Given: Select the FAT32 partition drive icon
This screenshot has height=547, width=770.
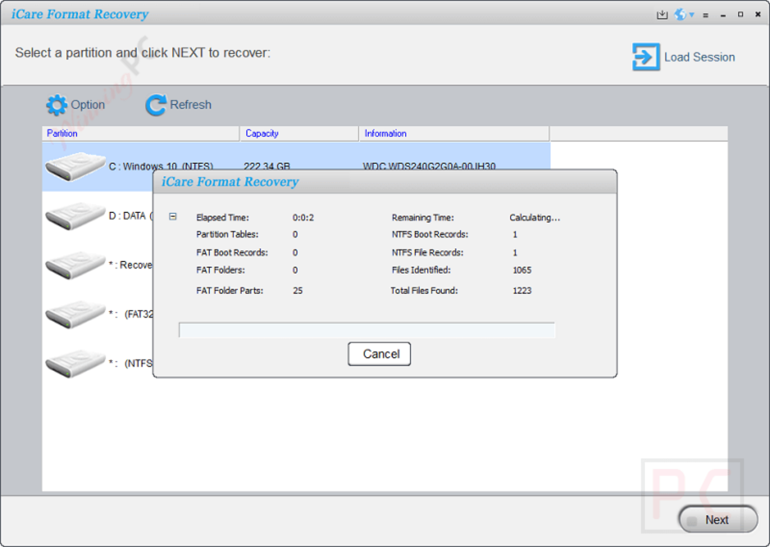Looking at the screenshot, I should click(x=75, y=314).
